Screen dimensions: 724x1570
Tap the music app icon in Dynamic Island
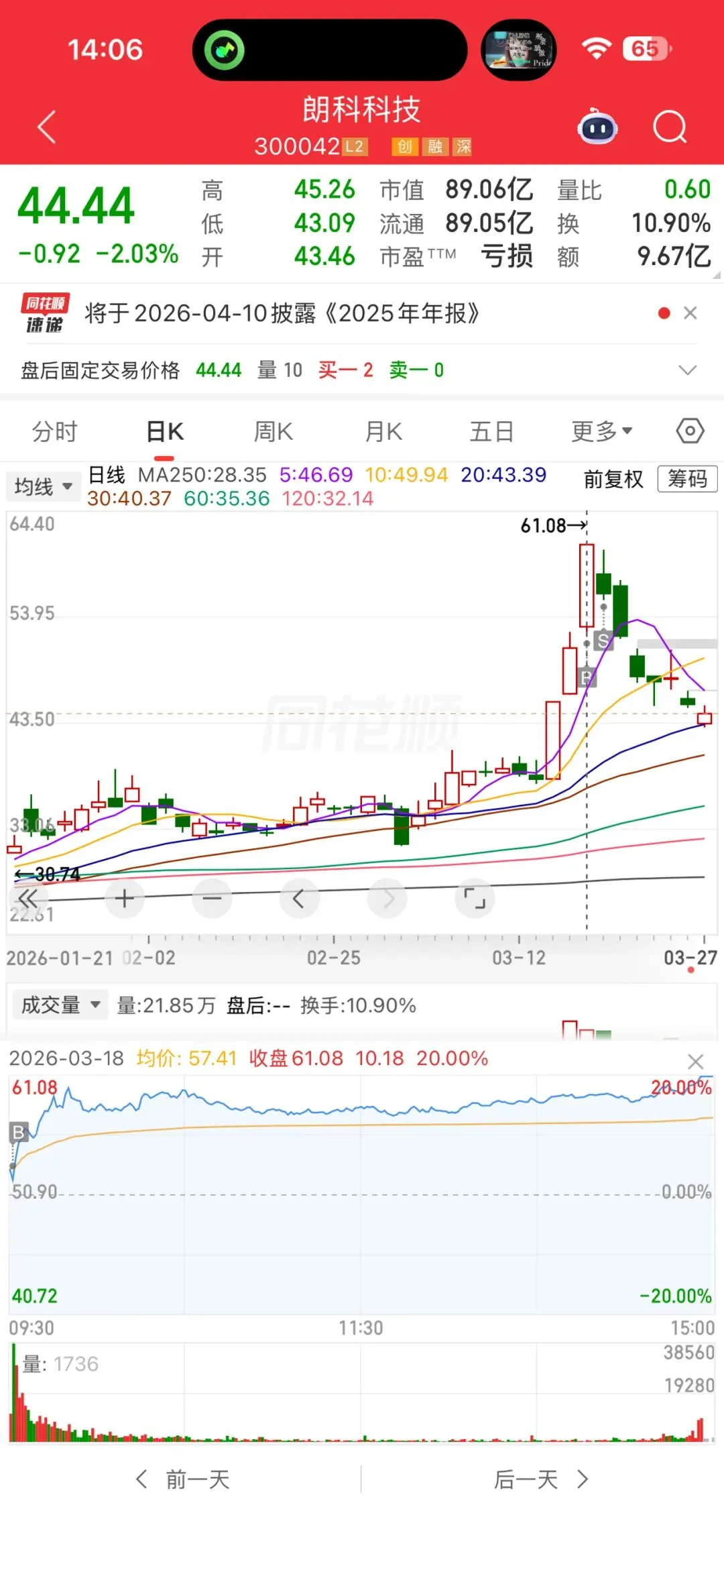click(x=224, y=50)
